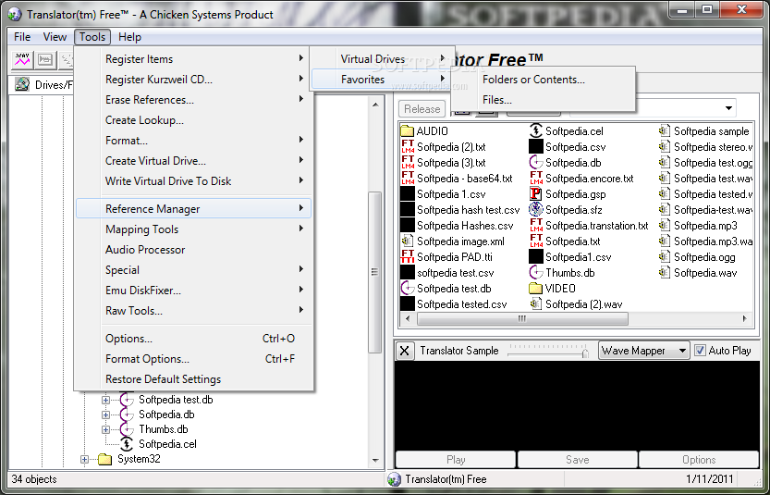Click the audio icon of Softpedia (2).wav
This screenshot has width=770, height=495.
(x=536, y=304)
